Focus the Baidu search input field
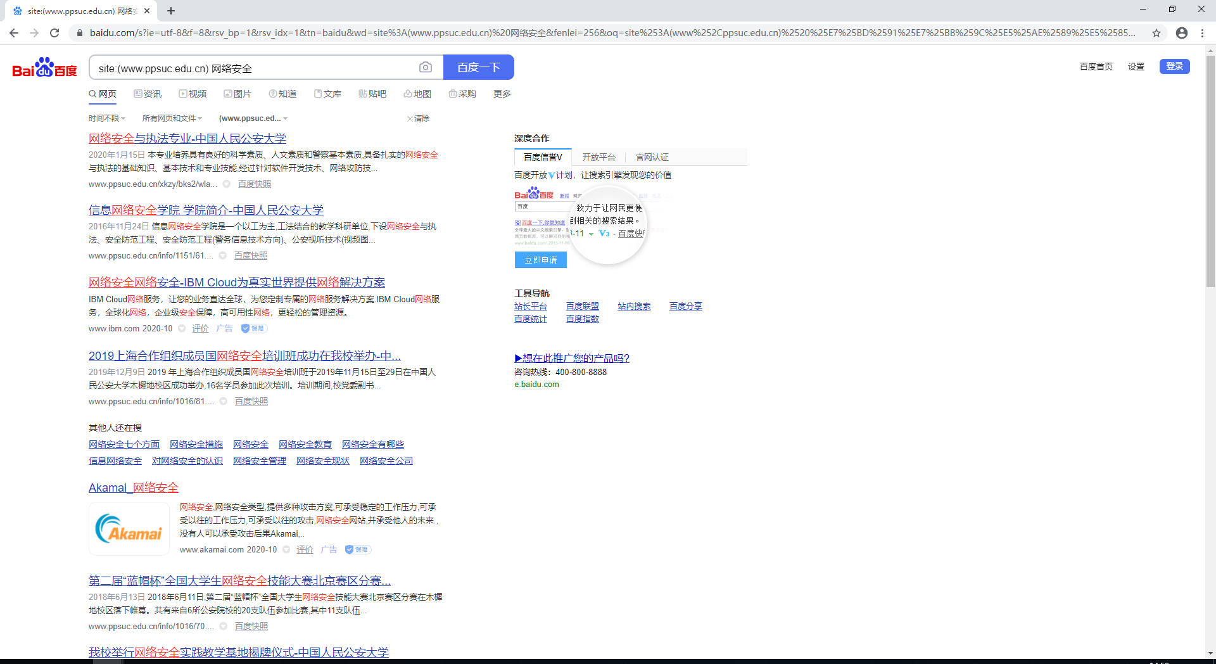1216x664 pixels. 253,67
